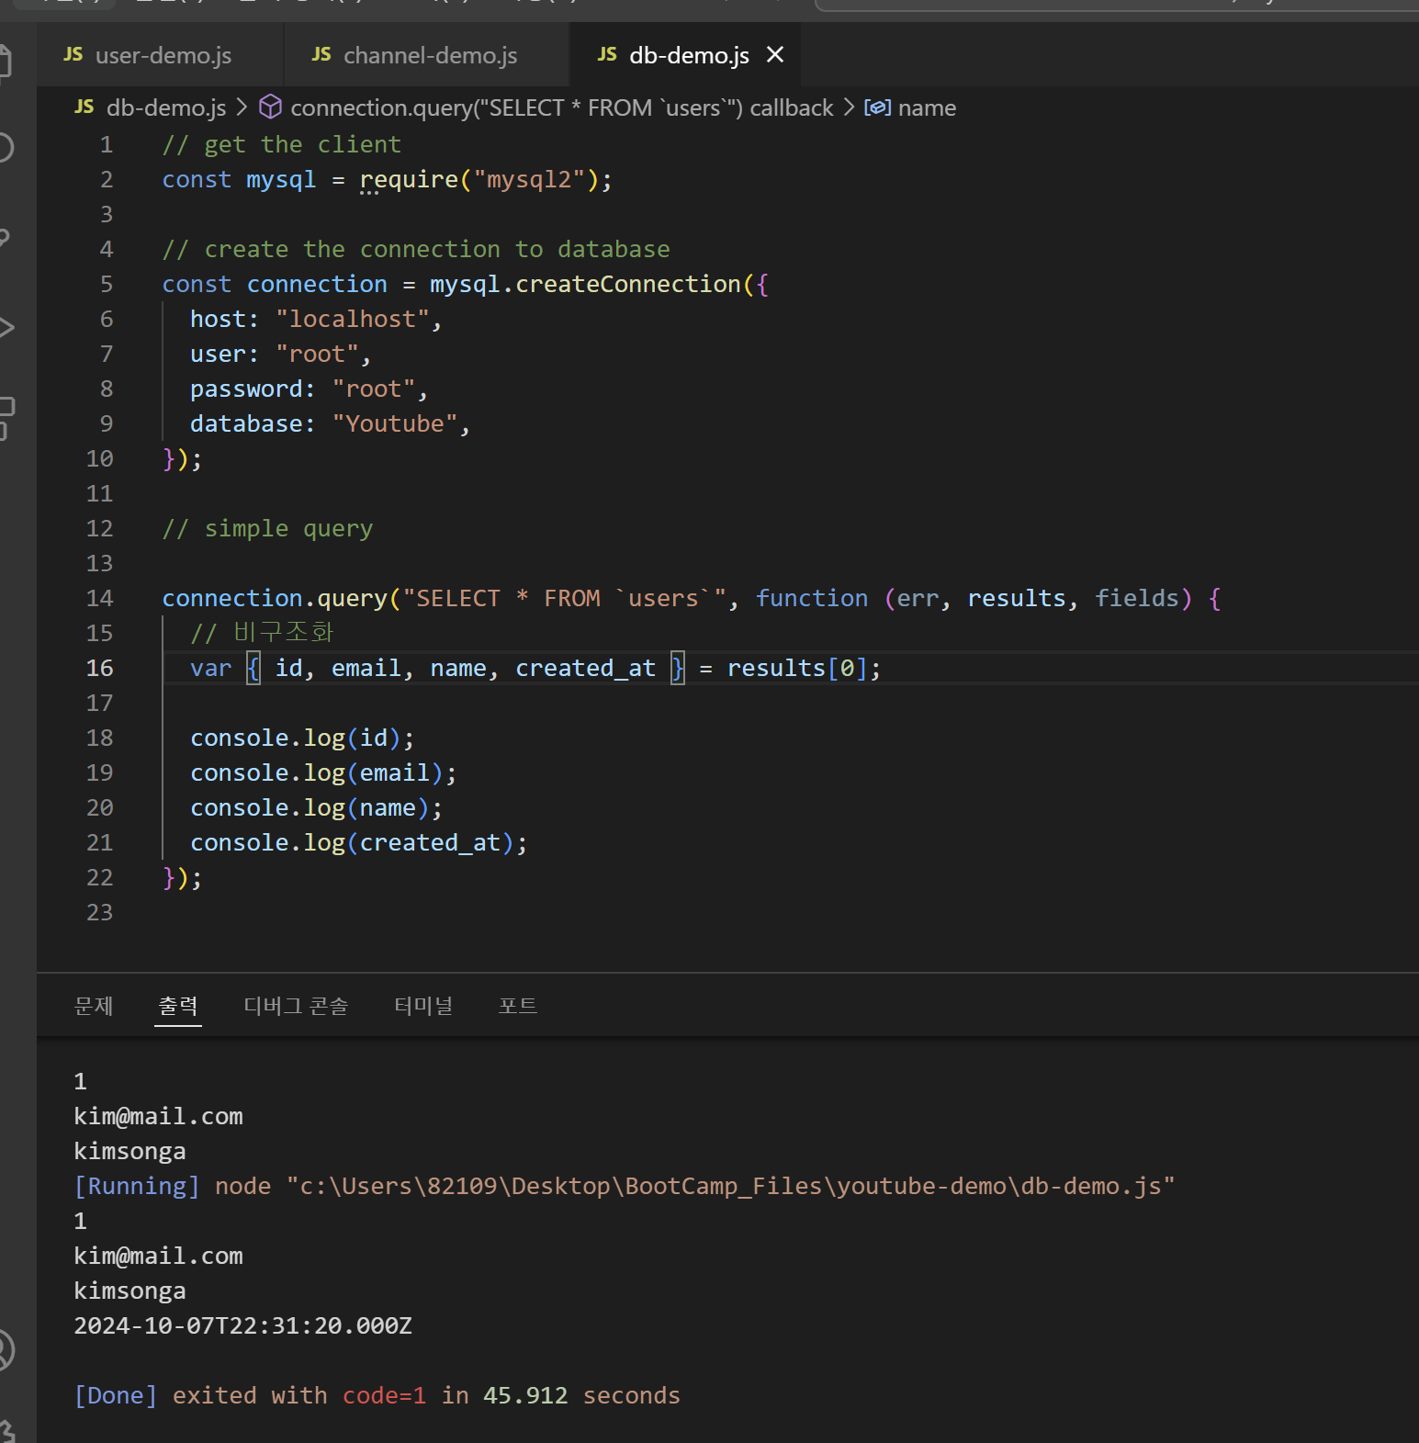Open the Source Control view
The width and height of the screenshot is (1419, 1443).
[x=5, y=238]
